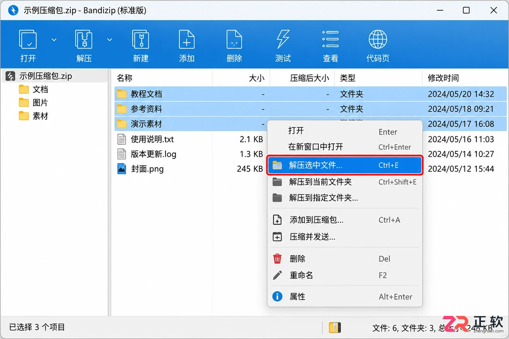The image size is (509, 339).
Task: Click the image file icon of 封面.png
Action: coord(122,169)
